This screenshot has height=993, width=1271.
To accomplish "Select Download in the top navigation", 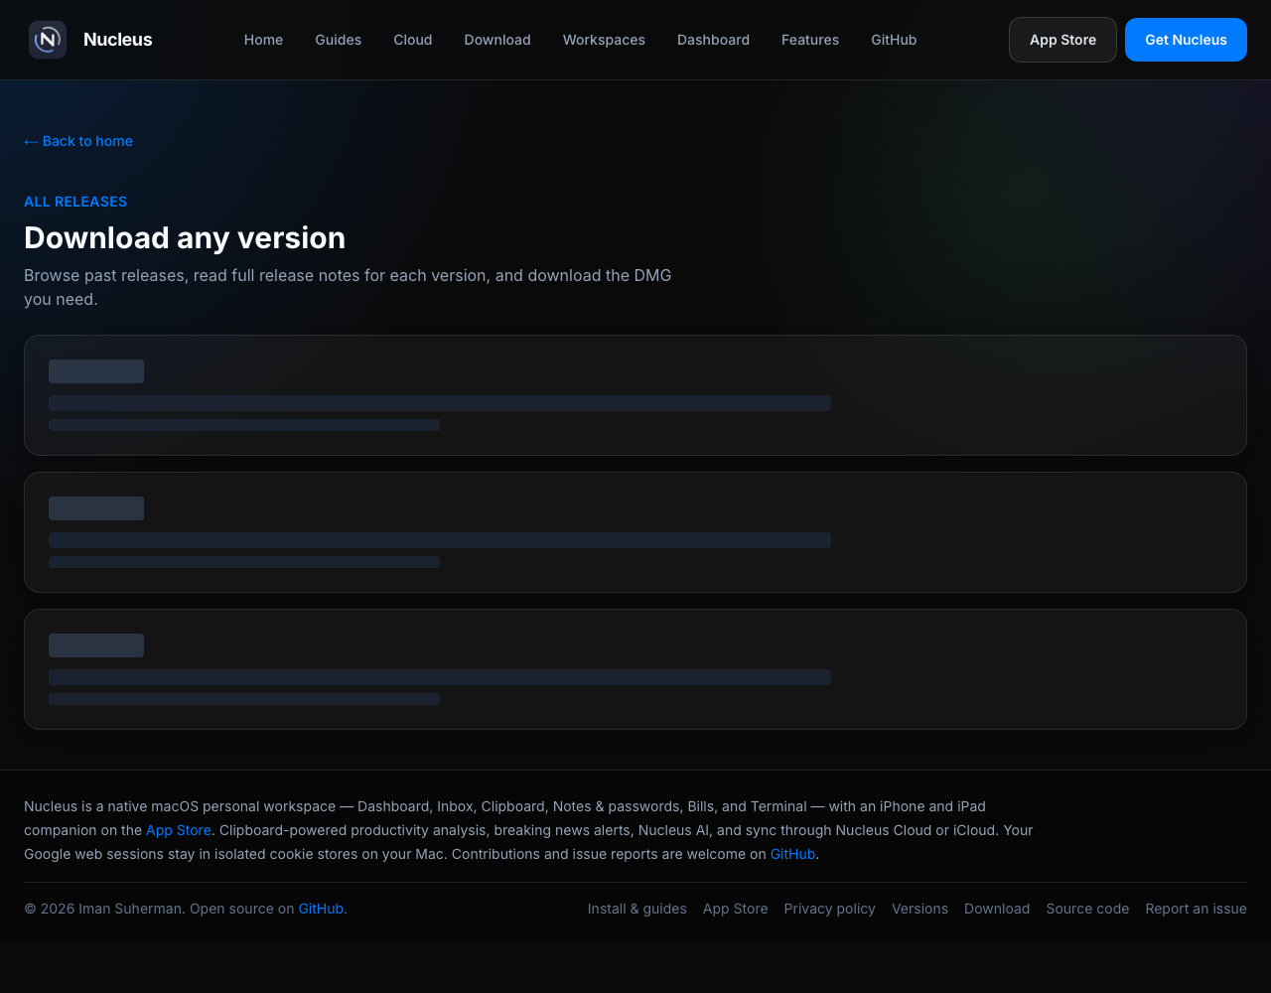I will coord(497,40).
